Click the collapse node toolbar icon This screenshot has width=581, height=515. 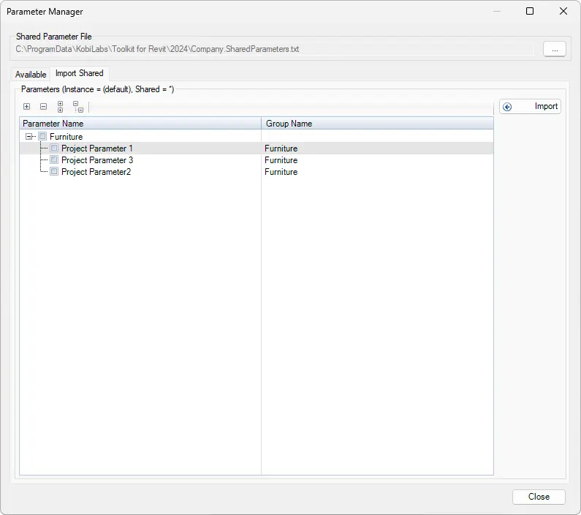click(44, 107)
